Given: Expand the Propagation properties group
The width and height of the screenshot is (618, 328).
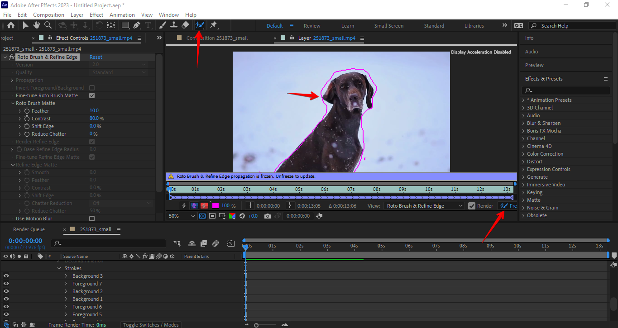Looking at the screenshot, I should tap(11, 80).
